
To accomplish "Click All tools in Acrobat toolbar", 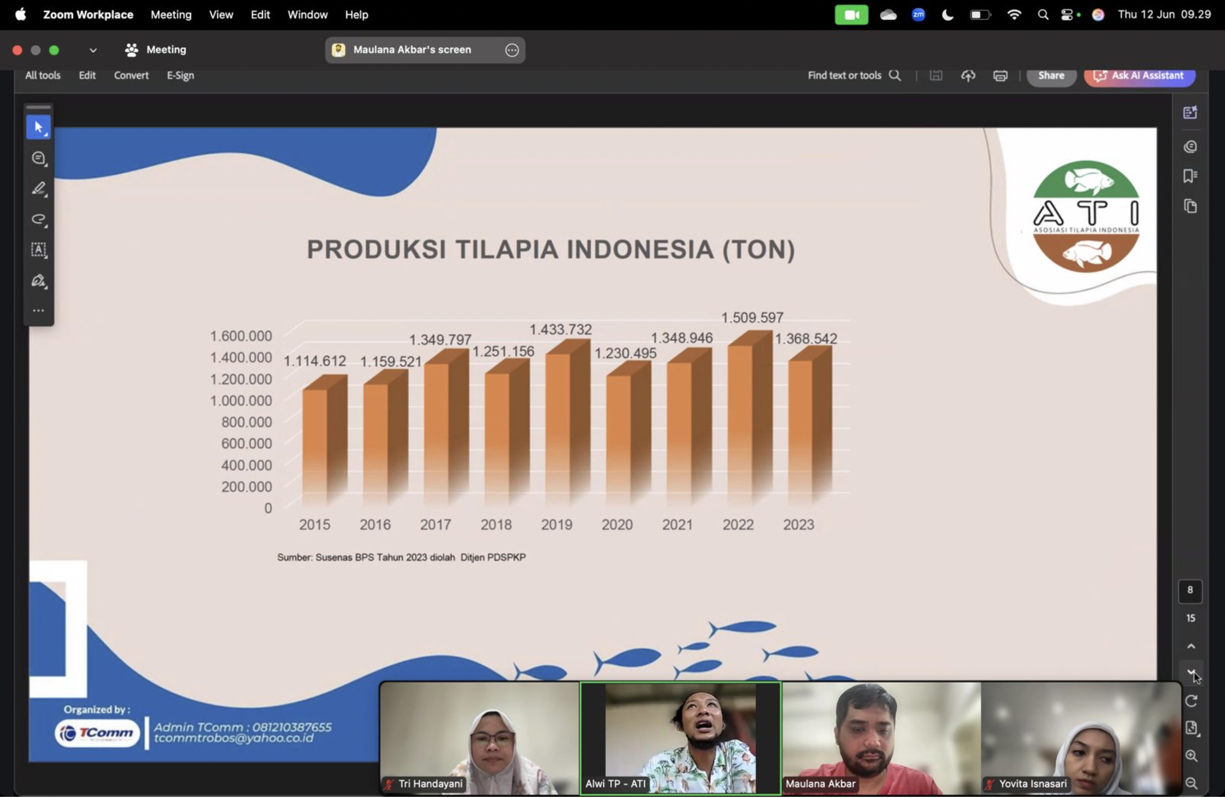I will 43,75.
